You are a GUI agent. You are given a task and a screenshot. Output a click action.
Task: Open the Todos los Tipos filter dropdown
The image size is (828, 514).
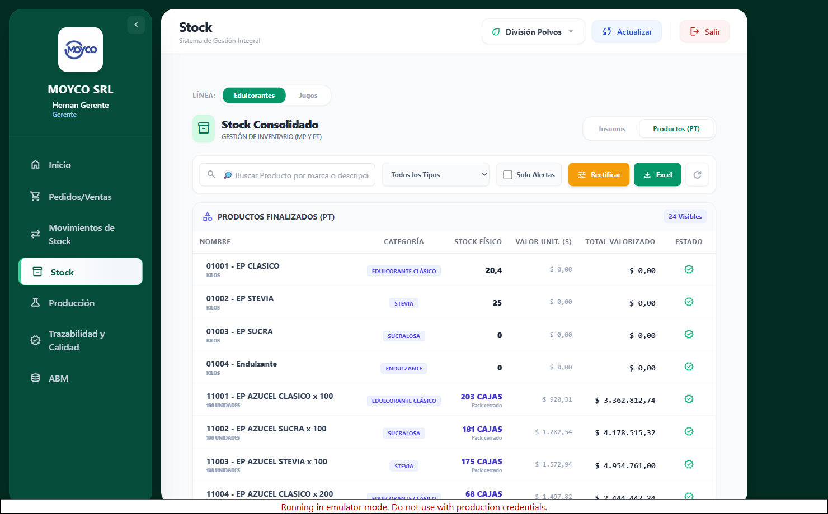436,175
